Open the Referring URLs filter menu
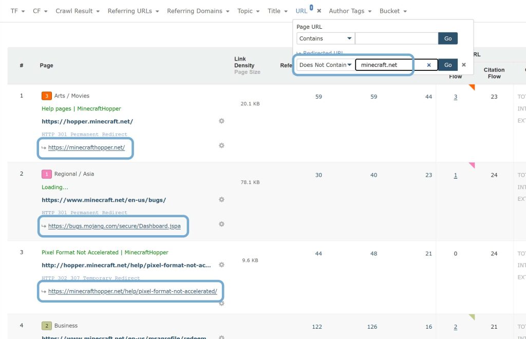526x339 pixels. click(x=133, y=11)
